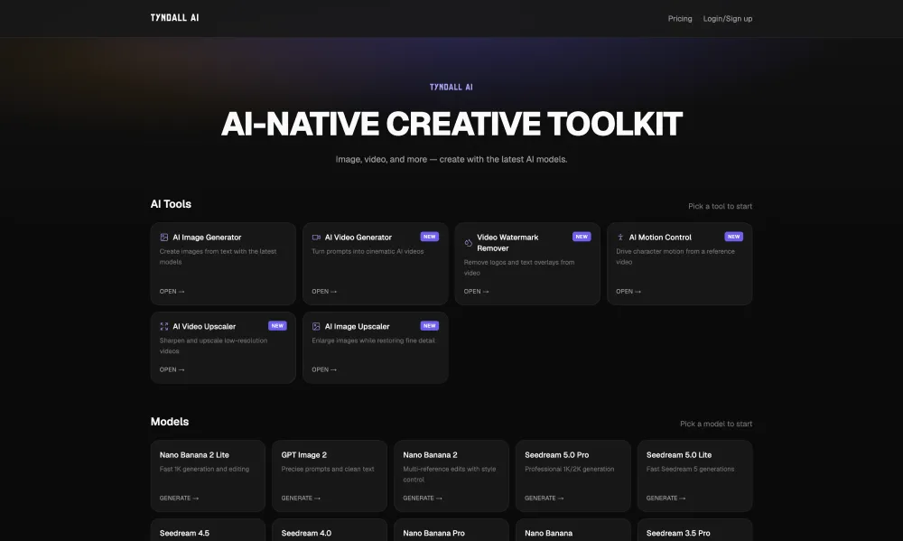The image size is (903, 541).
Task: Click the AI Motion Control figure icon
Action: click(620, 238)
